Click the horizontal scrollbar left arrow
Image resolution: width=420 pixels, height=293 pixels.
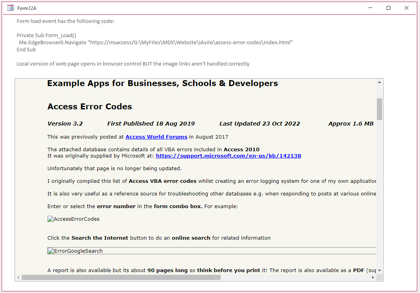pos(18,278)
